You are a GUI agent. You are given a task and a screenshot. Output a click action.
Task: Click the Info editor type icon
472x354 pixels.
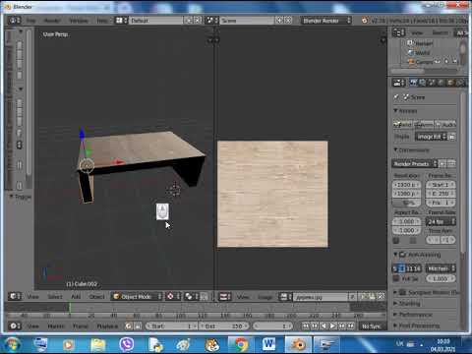pos(15,21)
